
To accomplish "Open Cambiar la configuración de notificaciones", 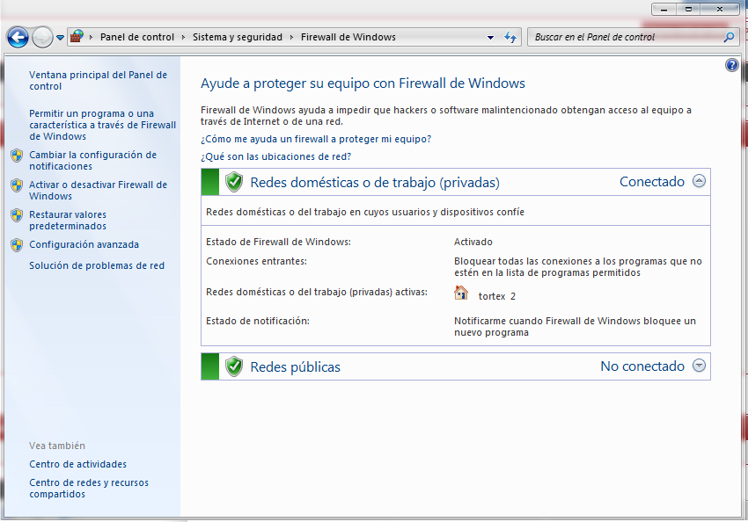I will point(92,161).
